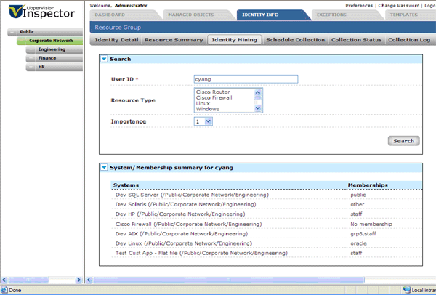
Task: Open the Resource Summary sub-tab
Action: [174, 40]
